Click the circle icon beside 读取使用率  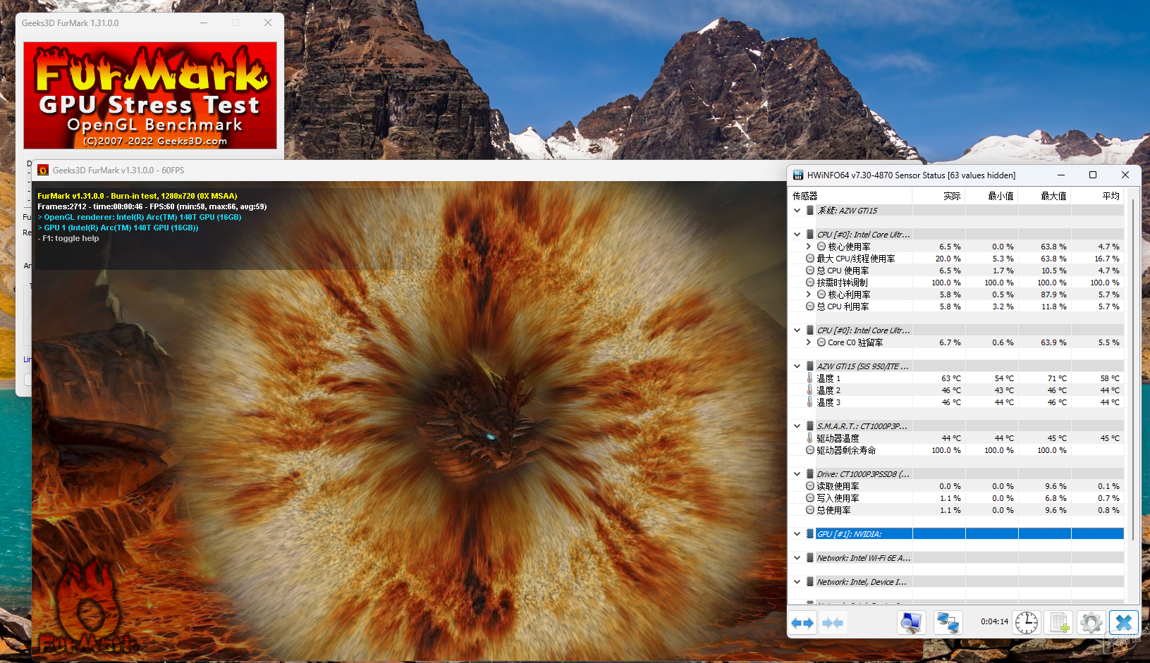coord(810,486)
